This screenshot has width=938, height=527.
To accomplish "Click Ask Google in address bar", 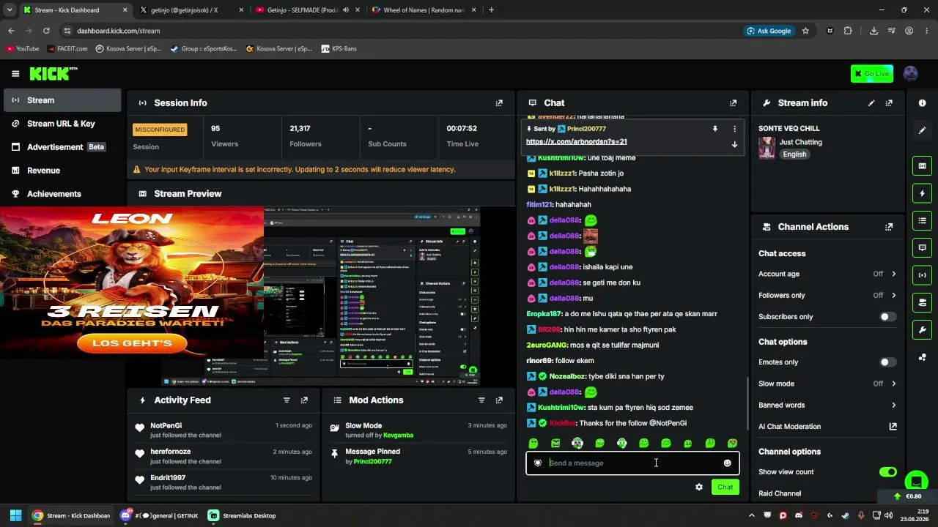I will 769,31.
